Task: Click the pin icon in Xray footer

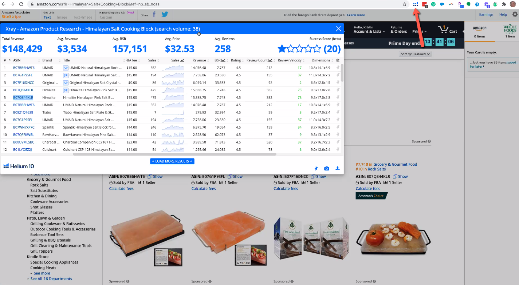Action: (316, 168)
